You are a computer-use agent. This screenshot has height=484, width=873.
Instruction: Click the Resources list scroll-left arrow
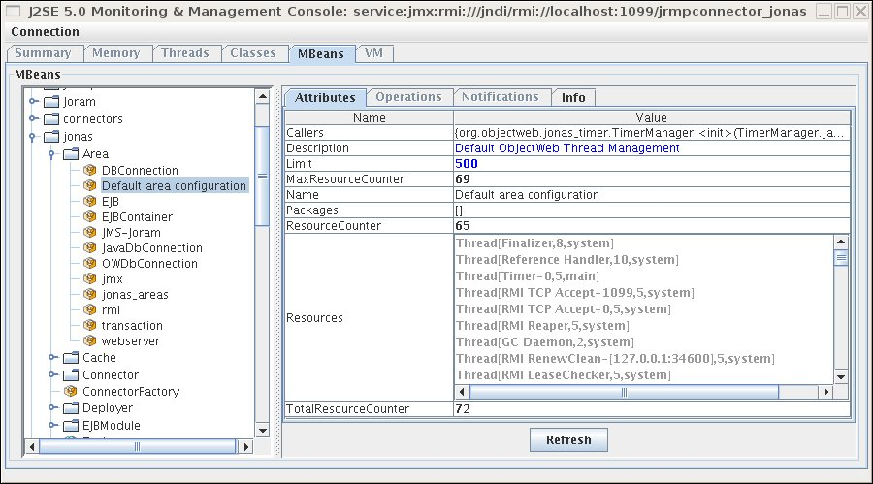coord(462,392)
